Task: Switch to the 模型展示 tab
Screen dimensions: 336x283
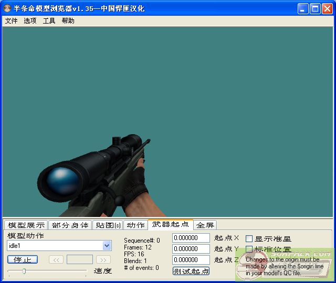Action: point(26,225)
